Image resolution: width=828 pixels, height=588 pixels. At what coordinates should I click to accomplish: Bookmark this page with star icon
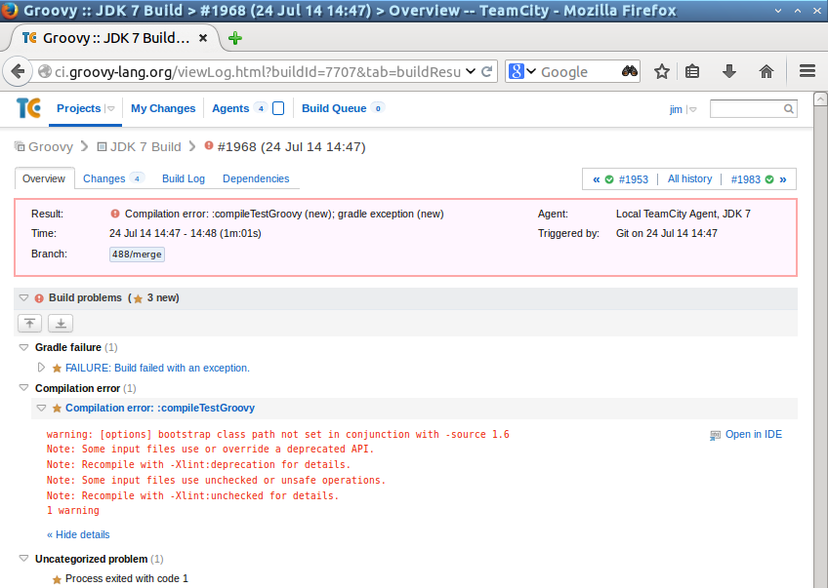662,71
